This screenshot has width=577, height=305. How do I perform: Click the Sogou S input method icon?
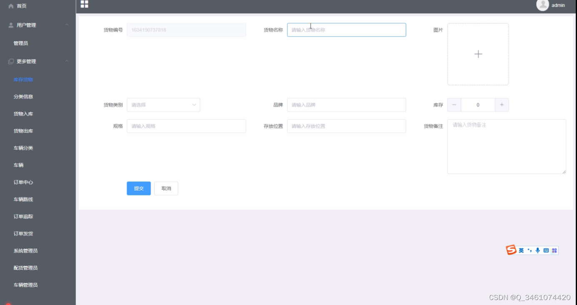(x=511, y=250)
